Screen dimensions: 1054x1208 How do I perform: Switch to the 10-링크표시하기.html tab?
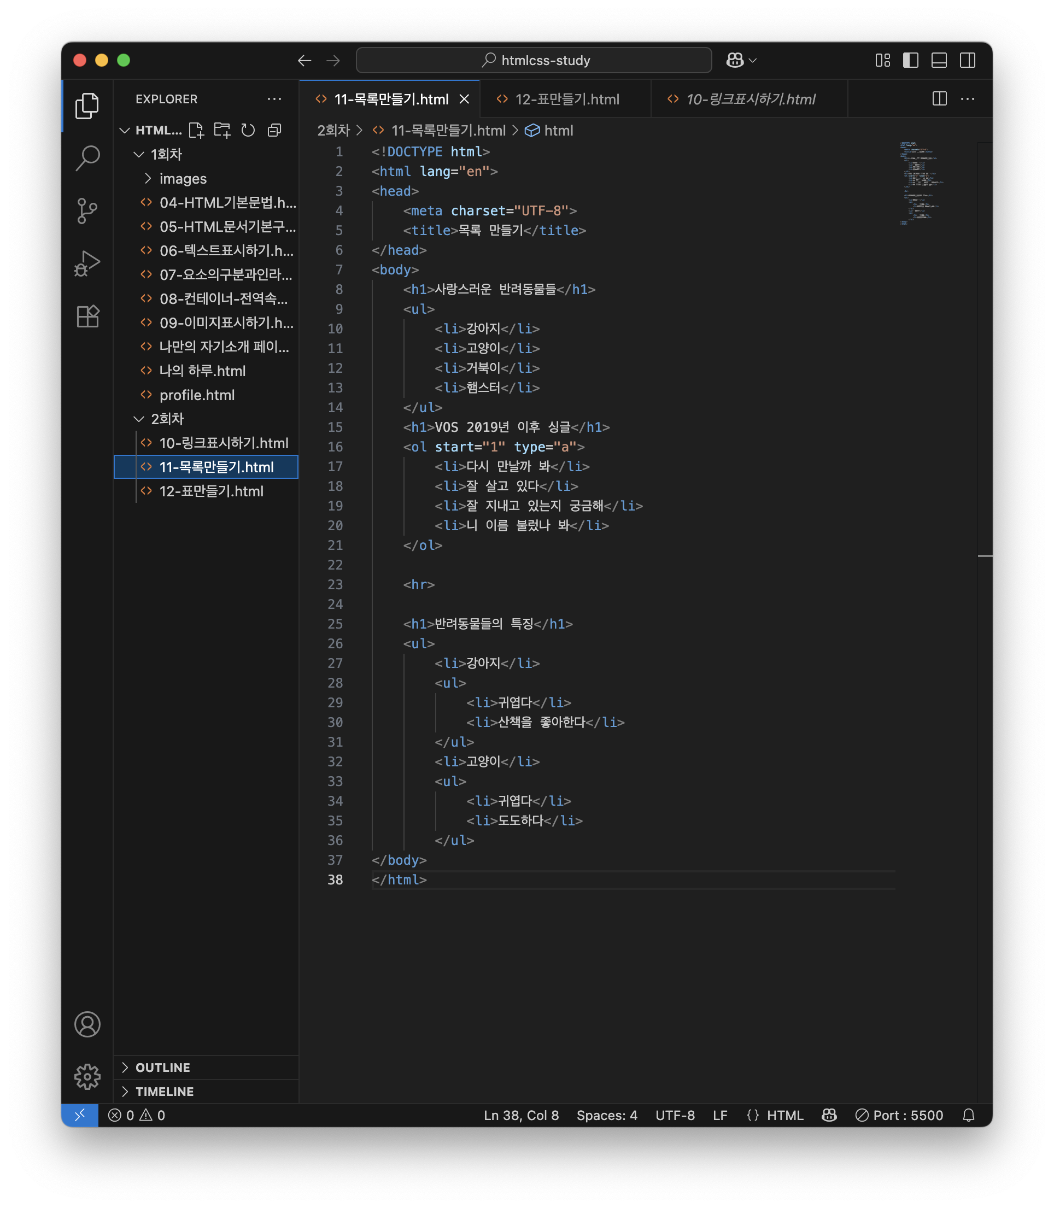[x=750, y=99]
